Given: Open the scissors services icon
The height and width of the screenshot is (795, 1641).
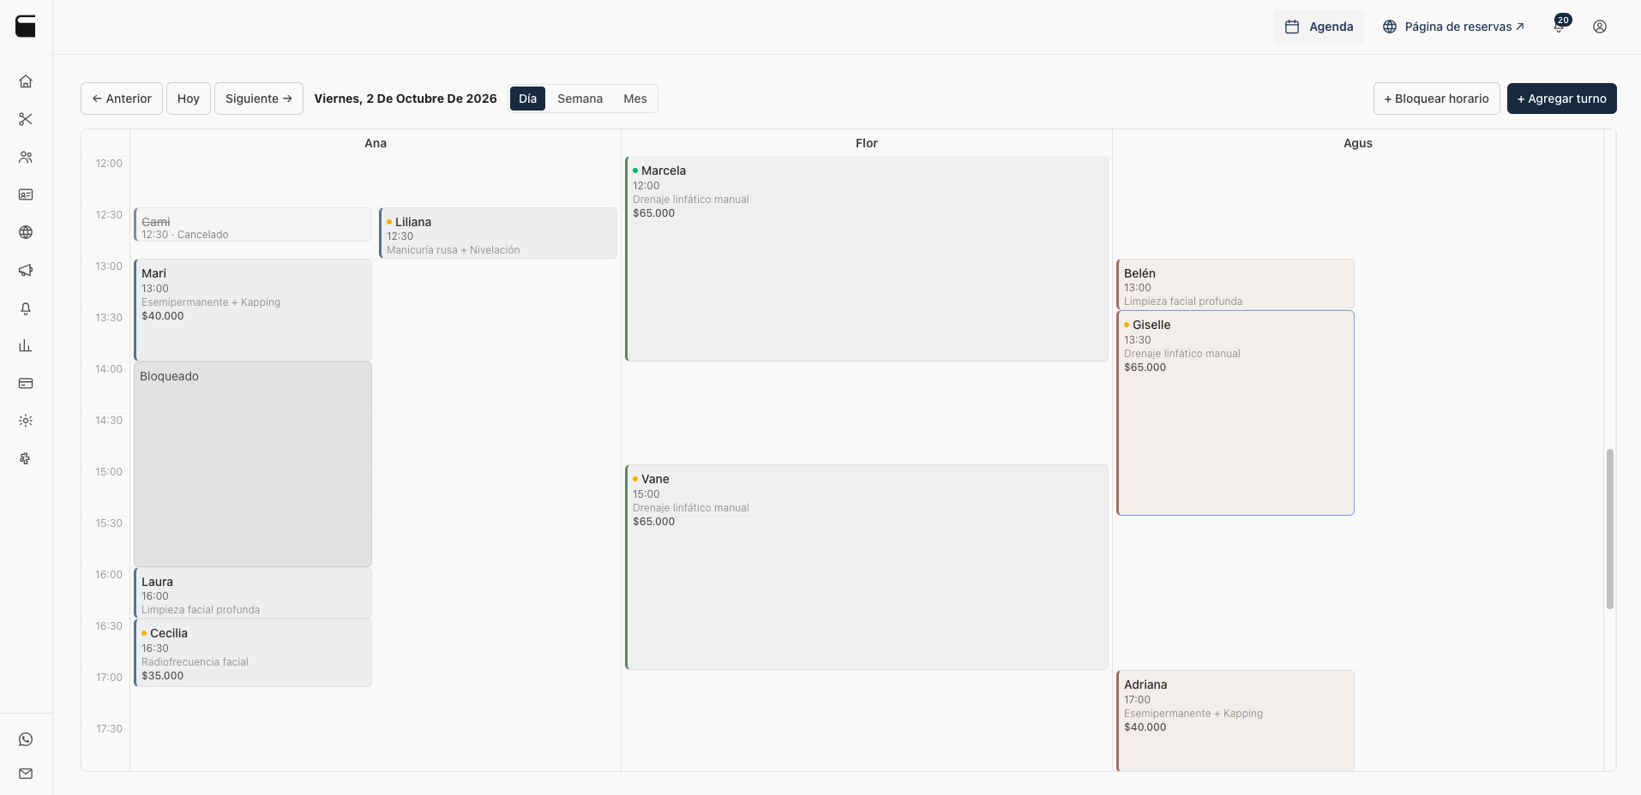Looking at the screenshot, I should pos(26,119).
